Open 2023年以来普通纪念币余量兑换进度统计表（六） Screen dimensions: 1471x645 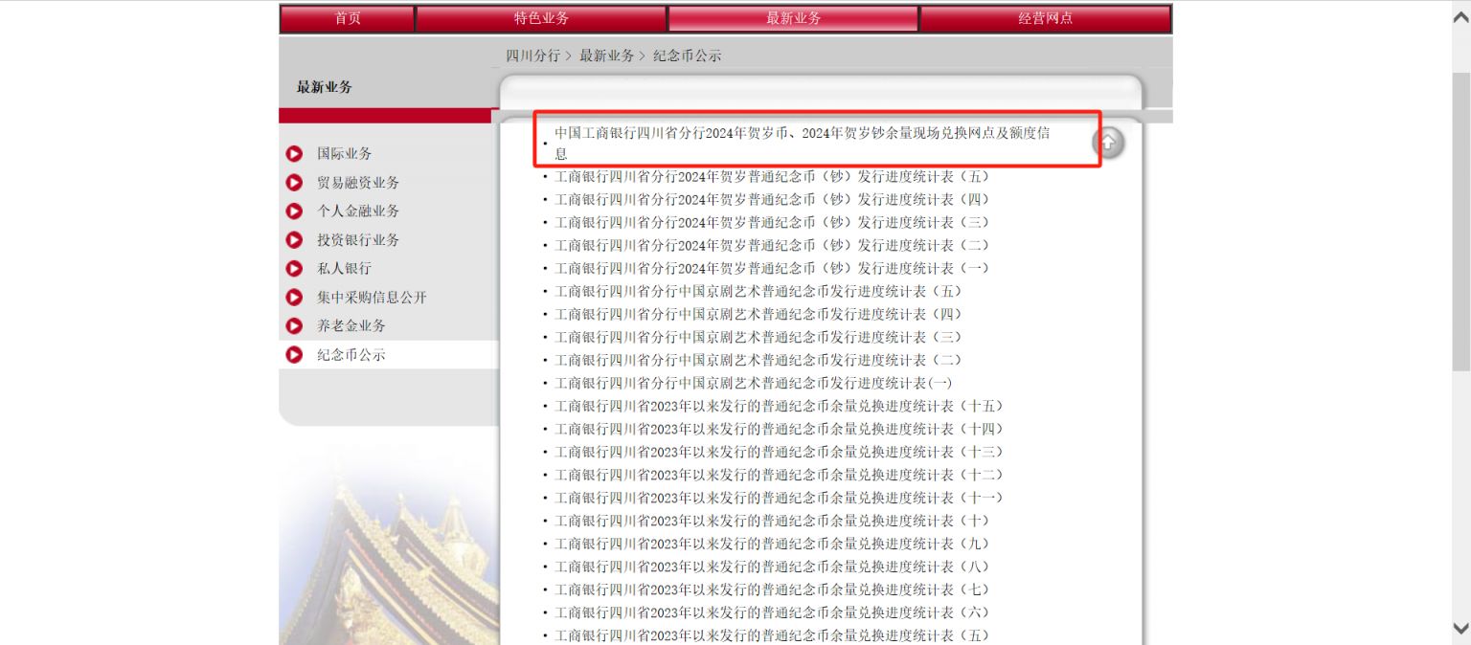[x=773, y=612]
